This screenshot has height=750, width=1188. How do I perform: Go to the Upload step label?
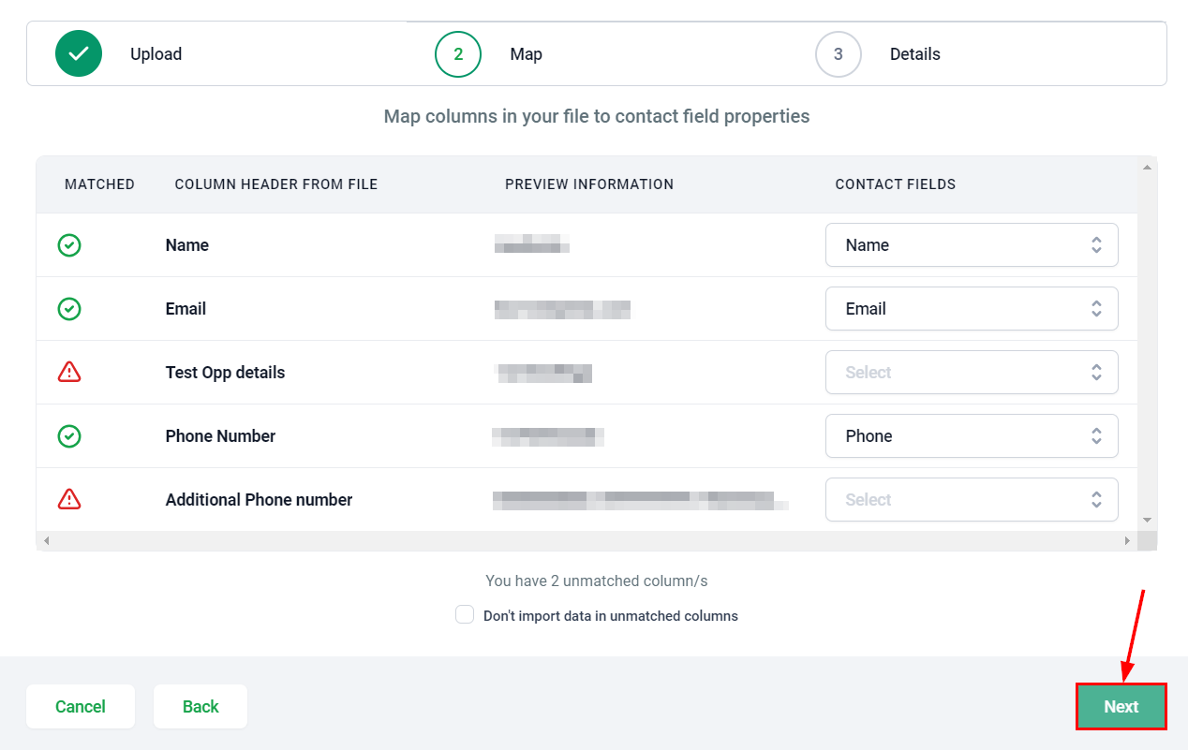(156, 54)
